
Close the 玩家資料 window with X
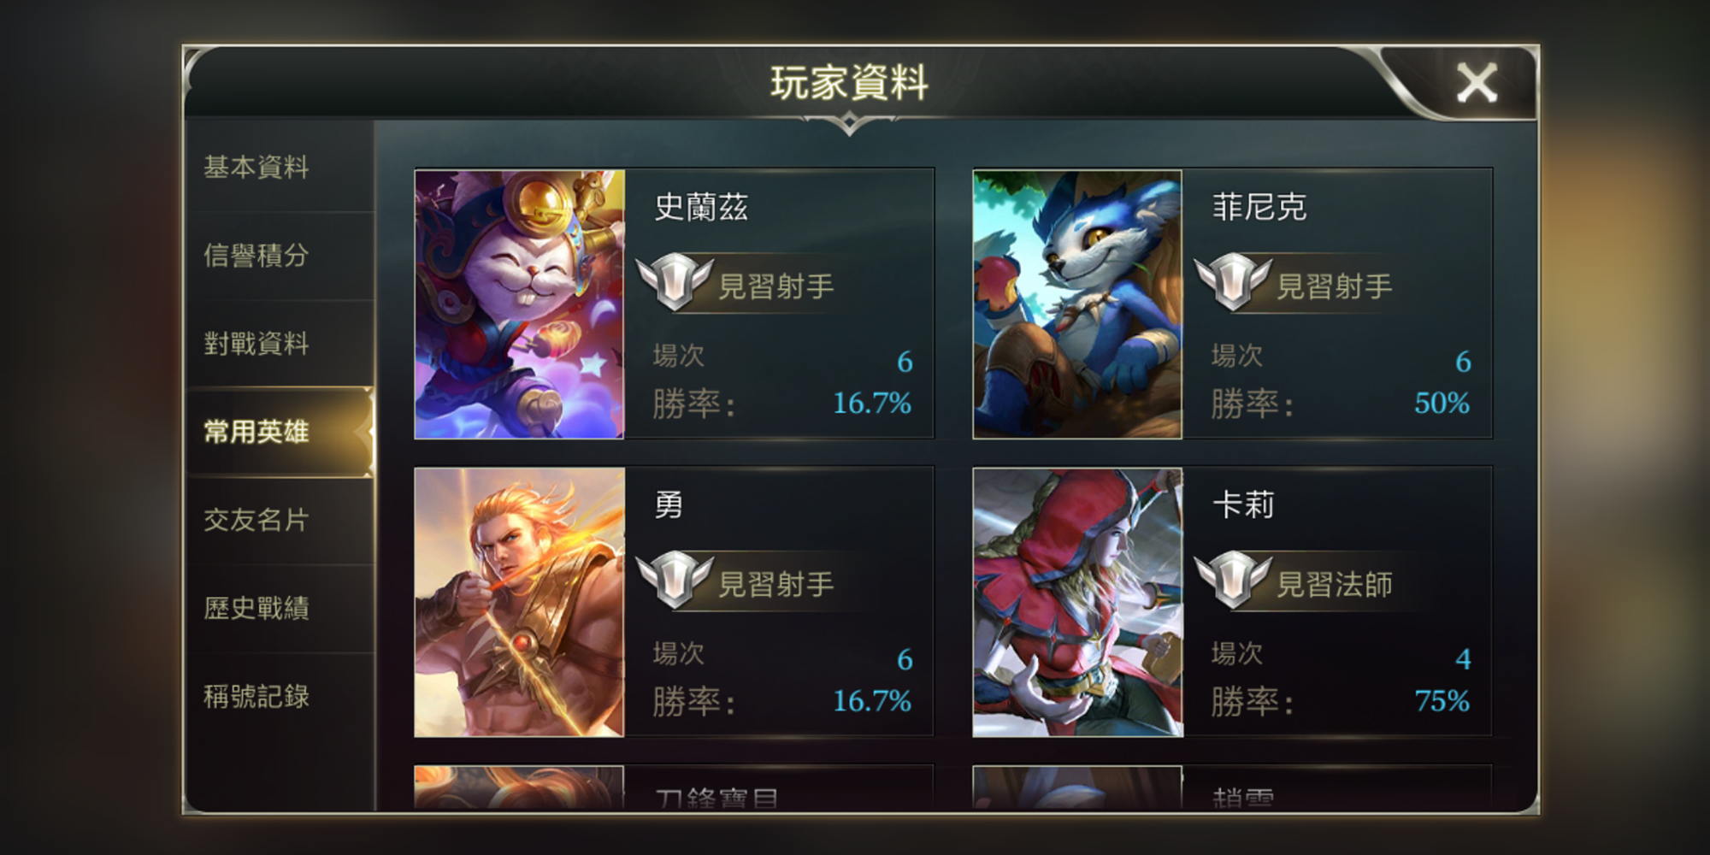pyautogui.click(x=1477, y=84)
